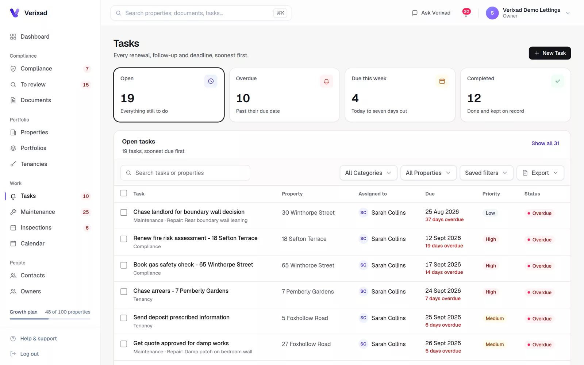
Task: Tick the Renew fire risk assessment task
Action: 124,239
